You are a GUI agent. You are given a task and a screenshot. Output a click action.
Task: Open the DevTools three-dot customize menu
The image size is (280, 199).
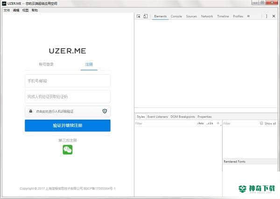[x=266, y=16]
